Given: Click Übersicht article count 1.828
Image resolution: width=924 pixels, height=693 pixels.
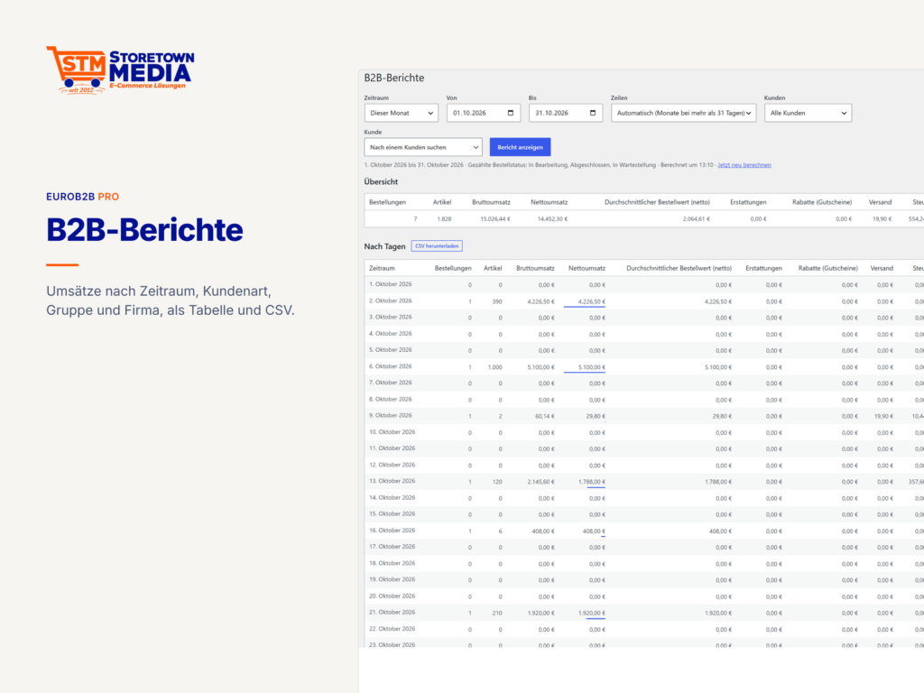Looking at the screenshot, I should [444, 219].
